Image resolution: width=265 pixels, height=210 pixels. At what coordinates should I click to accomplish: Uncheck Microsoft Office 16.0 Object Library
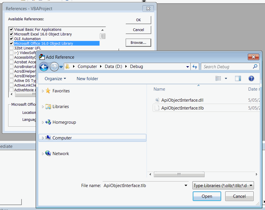pos(11,43)
